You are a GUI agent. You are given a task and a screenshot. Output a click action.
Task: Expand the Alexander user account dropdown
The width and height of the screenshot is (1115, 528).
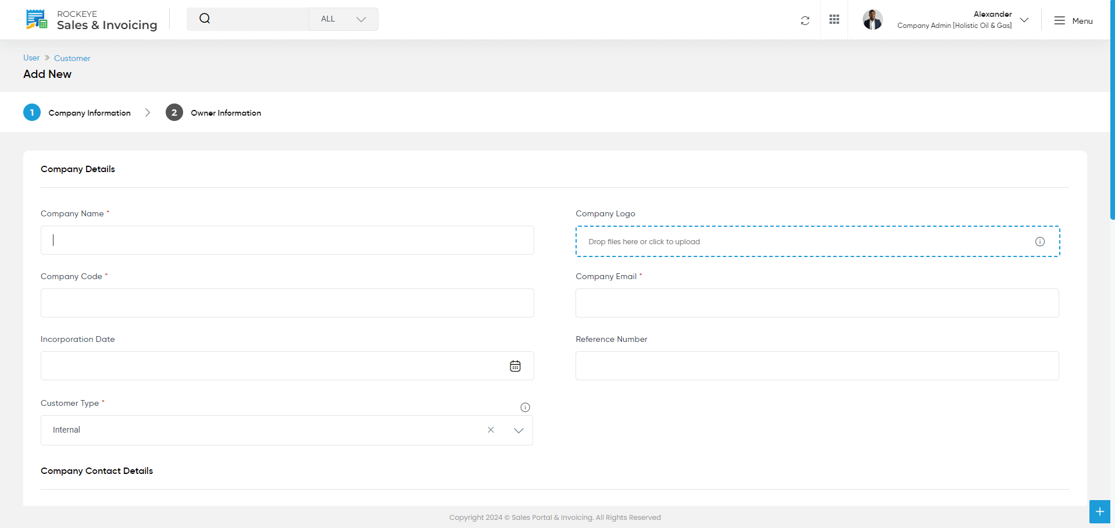coord(1024,20)
